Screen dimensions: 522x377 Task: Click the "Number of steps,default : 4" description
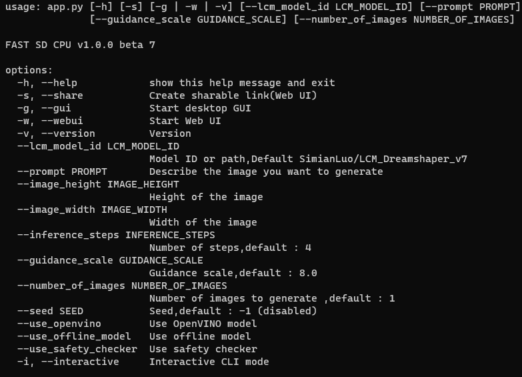pyautogui.click(x=230, y=248)
